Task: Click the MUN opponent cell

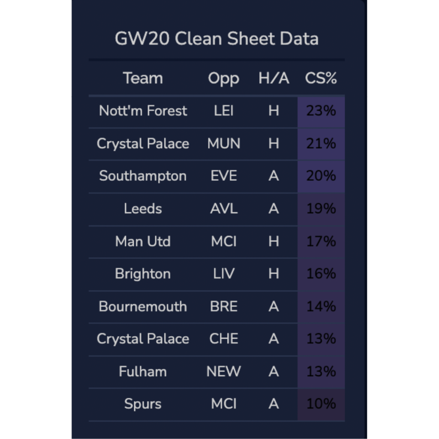Action: point(223,143)
